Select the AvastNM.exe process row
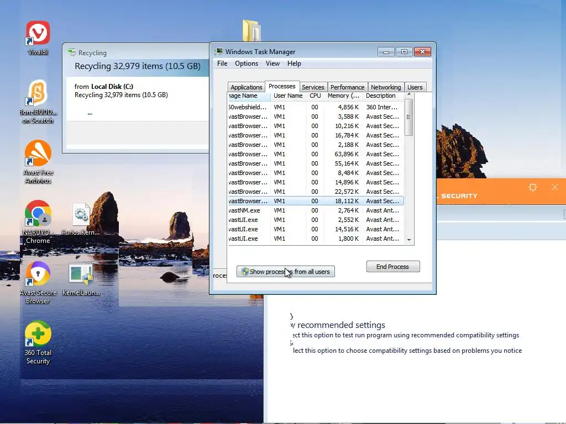566x424 pixels. tap(316, 210)
